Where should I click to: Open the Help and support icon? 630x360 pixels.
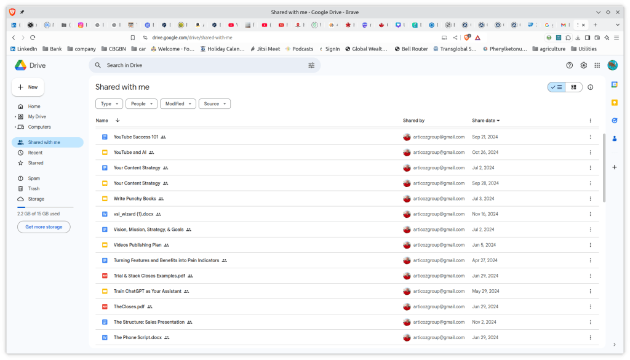pos(569,65)
